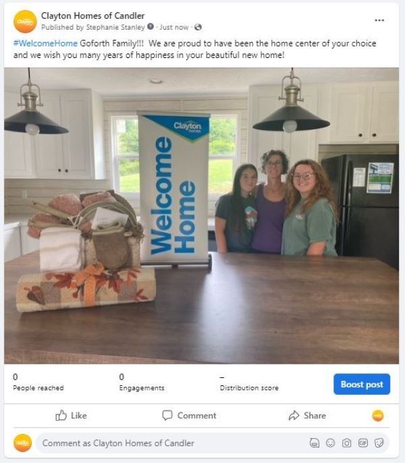Viewport: 405px width, 463px height.
Task: Click the Clayton Homes page avatar at the top
Action: click(25, 22)
